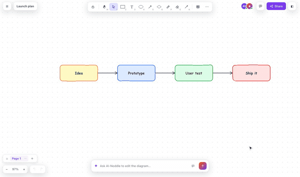Select the User test box
This screenshot has height=177, width=300.
click(x=194, y=73)
